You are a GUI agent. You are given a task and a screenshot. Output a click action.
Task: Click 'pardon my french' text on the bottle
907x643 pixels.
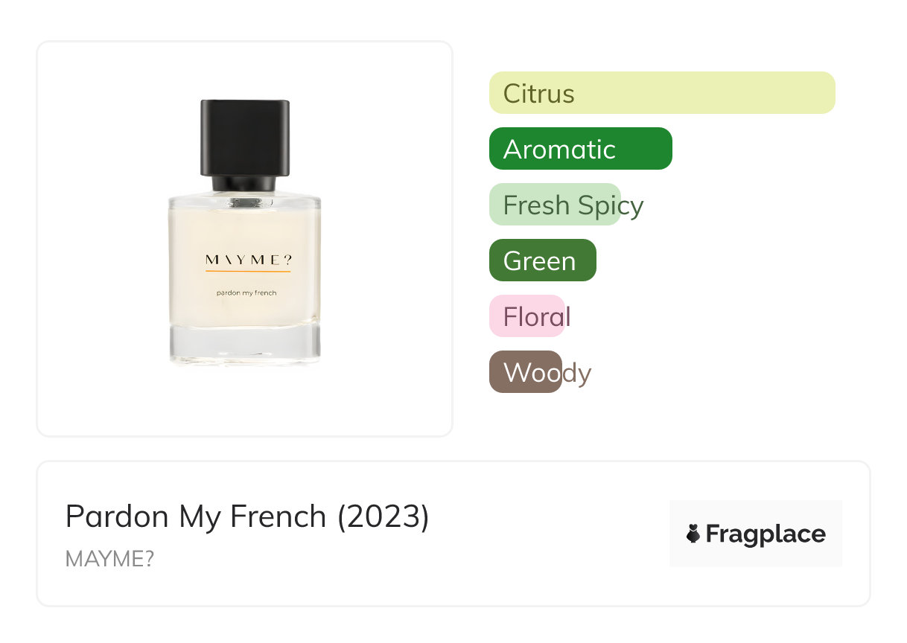tap(246, 293)
